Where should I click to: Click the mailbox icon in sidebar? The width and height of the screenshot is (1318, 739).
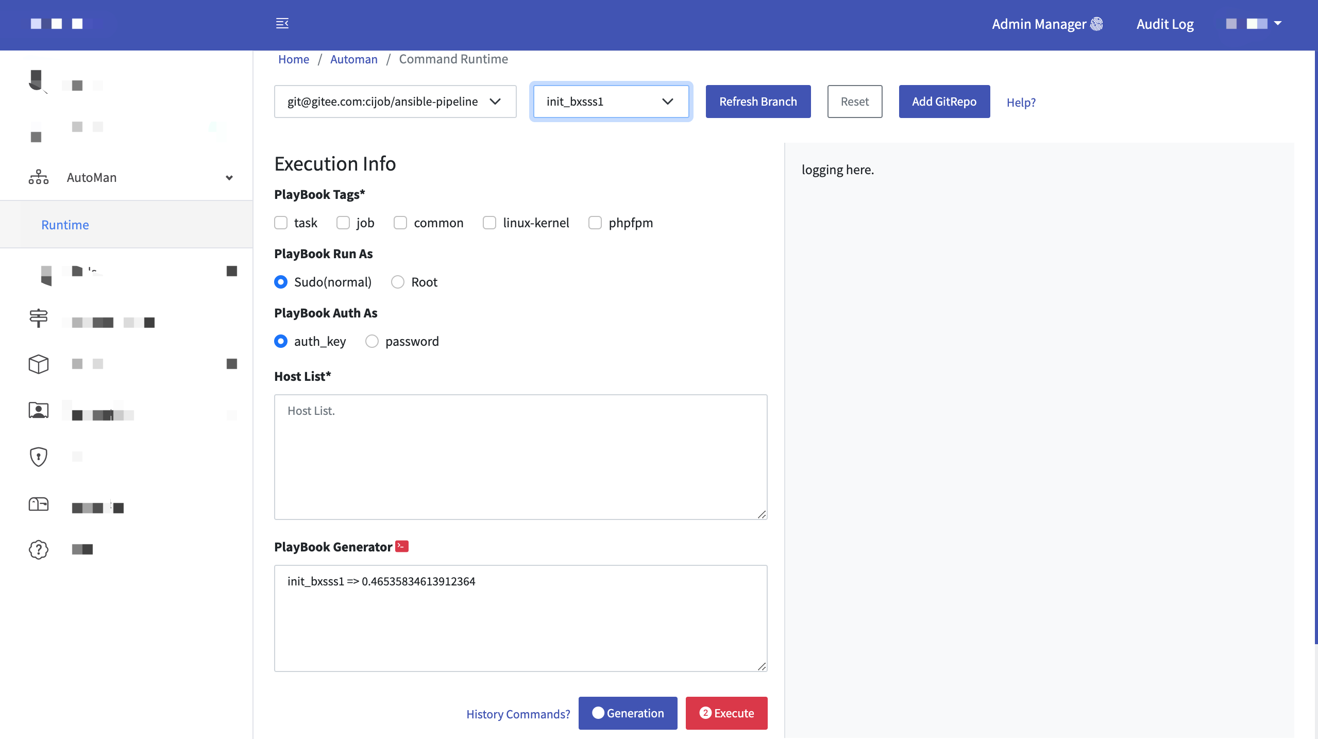pos(39,503)
